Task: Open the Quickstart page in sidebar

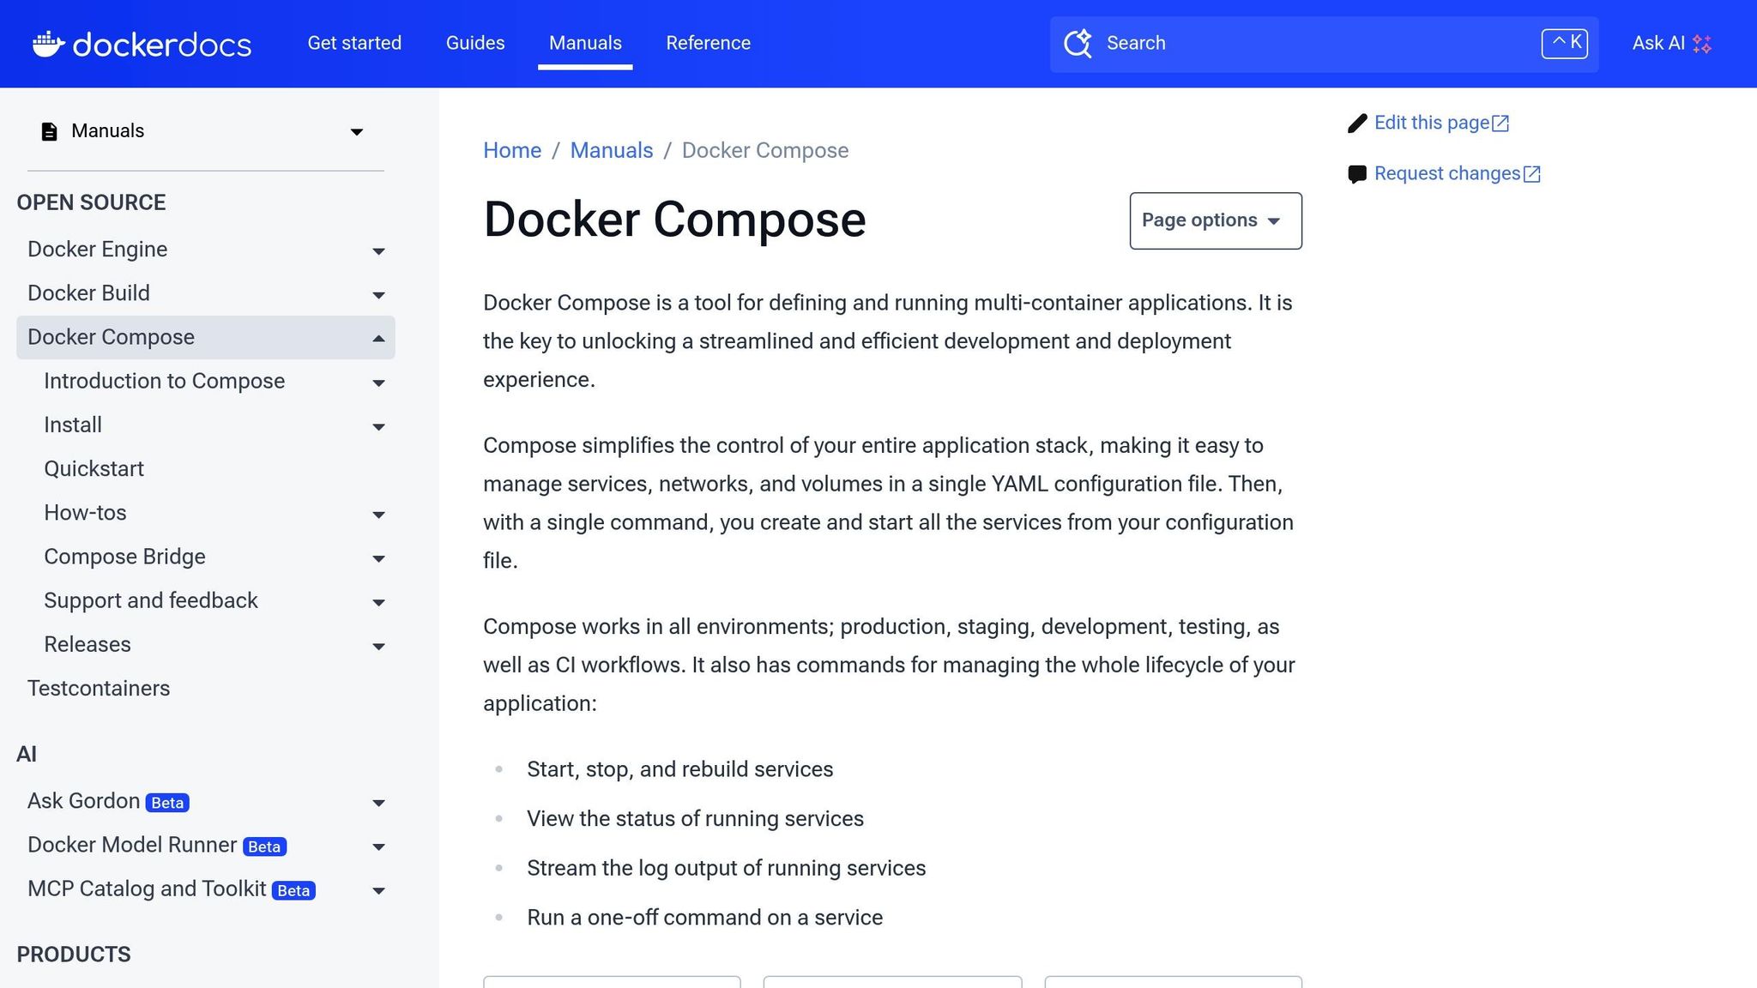Action: tap(94, 468)
